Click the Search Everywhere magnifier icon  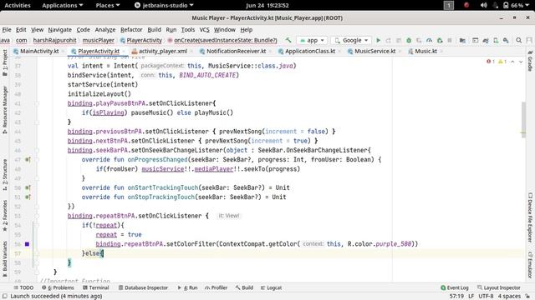518,40
